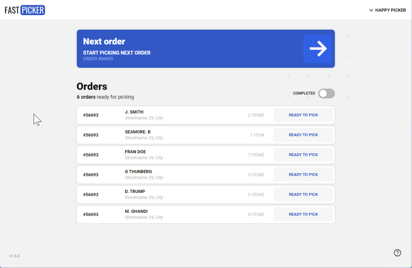The image size is (412, 268).
Task: Click Start Picking Next Order text
Action: tap(117, 53)
